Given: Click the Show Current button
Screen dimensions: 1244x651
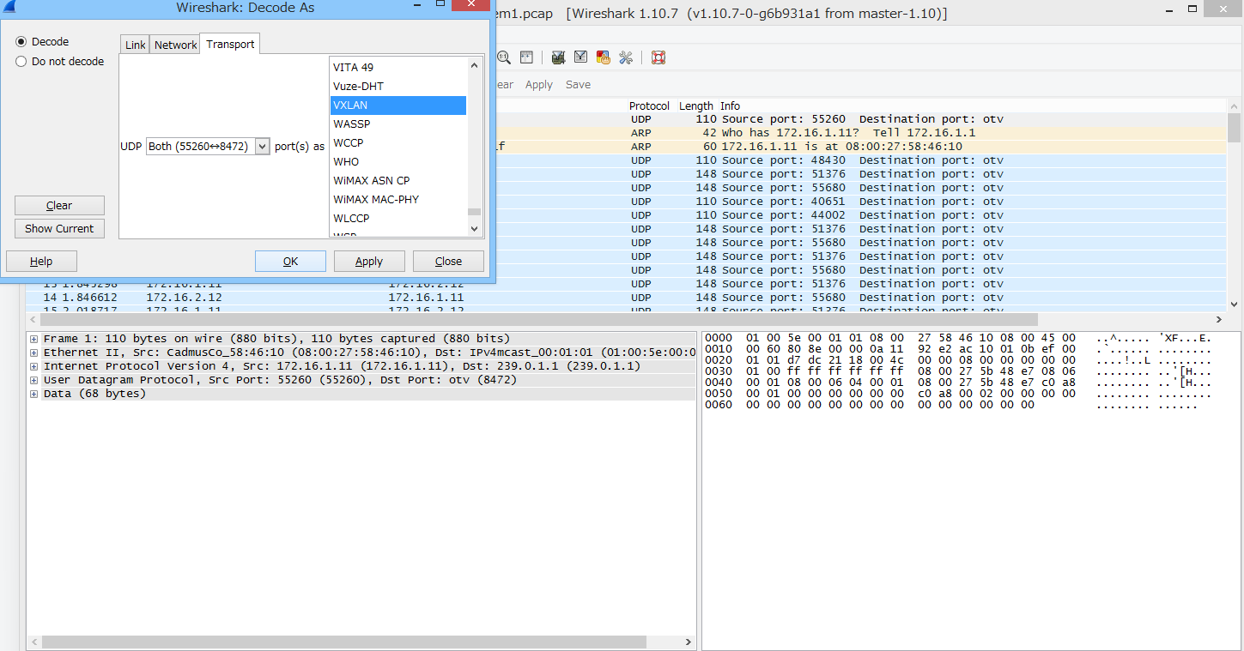Looking at the screenshot, I should pos(59,228).
